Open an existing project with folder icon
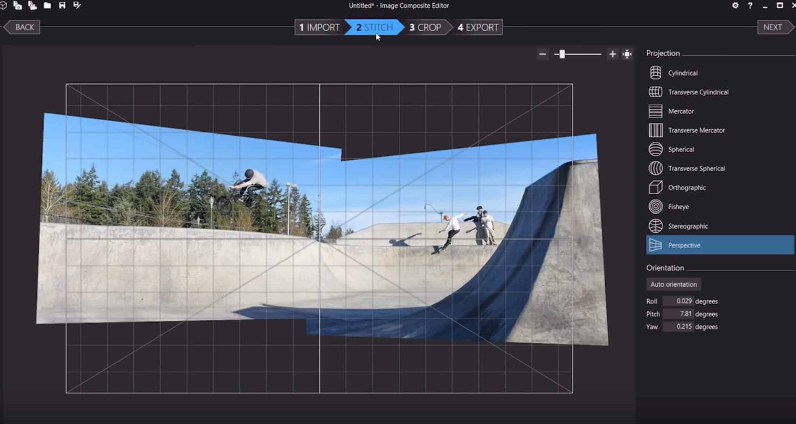The height and width of the screenshot is (424, 796). (47, 5)
